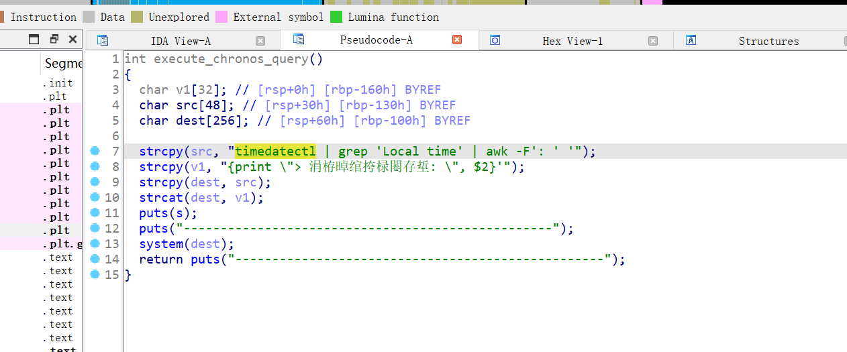Image resolution: width=847 pixels, height=352 pixels.
Task: Click the External symbol pink swatch
Action: pyautogui.click(x=221, y=17)
